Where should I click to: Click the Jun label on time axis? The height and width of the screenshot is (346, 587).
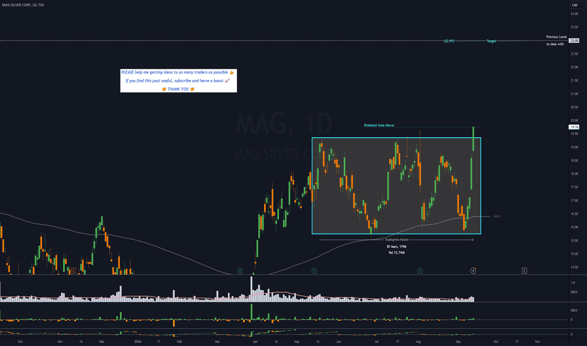tap(339, 342)
